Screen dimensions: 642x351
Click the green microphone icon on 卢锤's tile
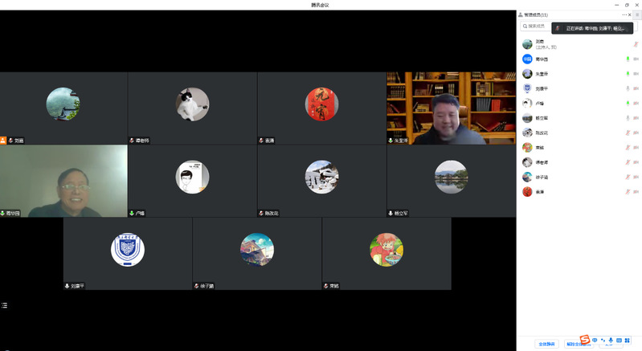[132, 213]
